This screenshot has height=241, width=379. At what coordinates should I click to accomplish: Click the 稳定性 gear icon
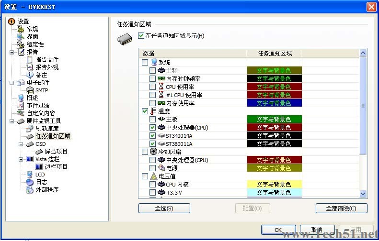coord(21,44)
